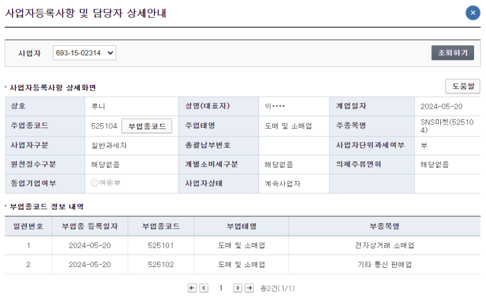Select cell with code 525101
The image size is (486, 301).
click(x=161, y=246)
